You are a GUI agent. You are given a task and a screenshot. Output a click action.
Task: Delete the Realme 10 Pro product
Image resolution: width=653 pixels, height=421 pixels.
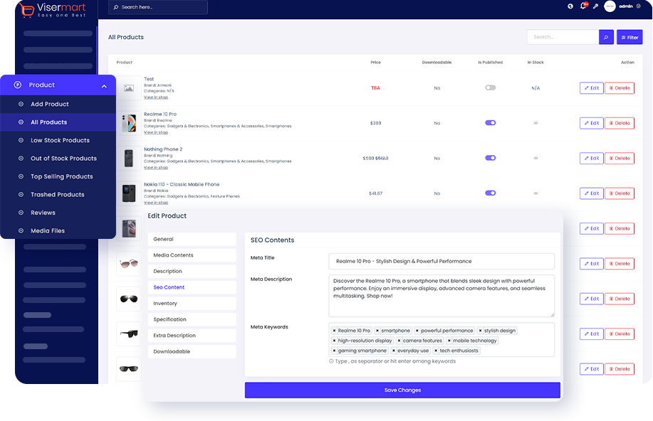620,123
